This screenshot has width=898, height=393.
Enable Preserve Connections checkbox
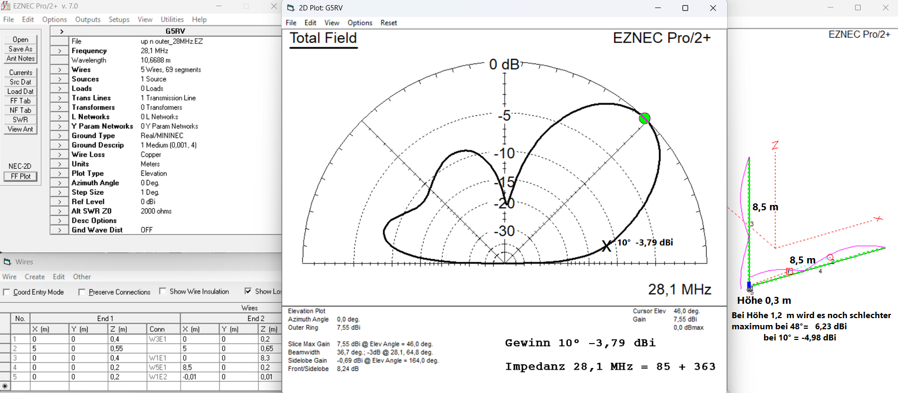[81, 292]
